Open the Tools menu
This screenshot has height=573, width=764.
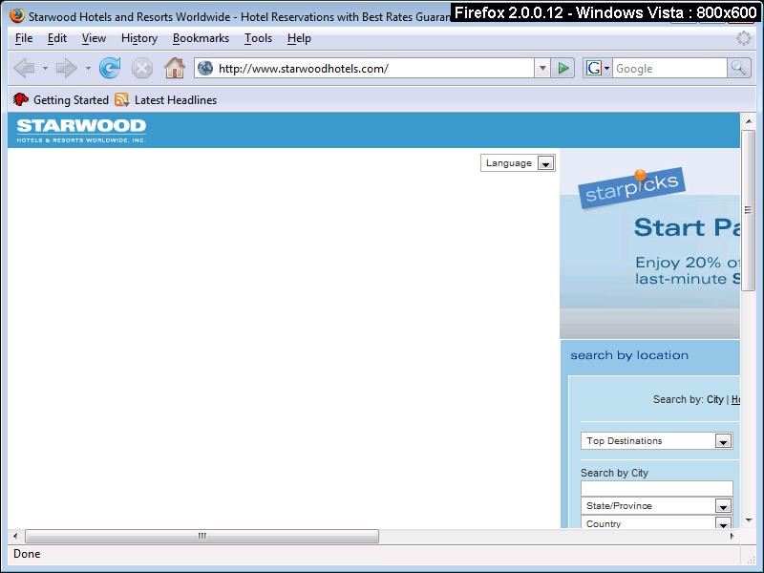click(258, 38)
